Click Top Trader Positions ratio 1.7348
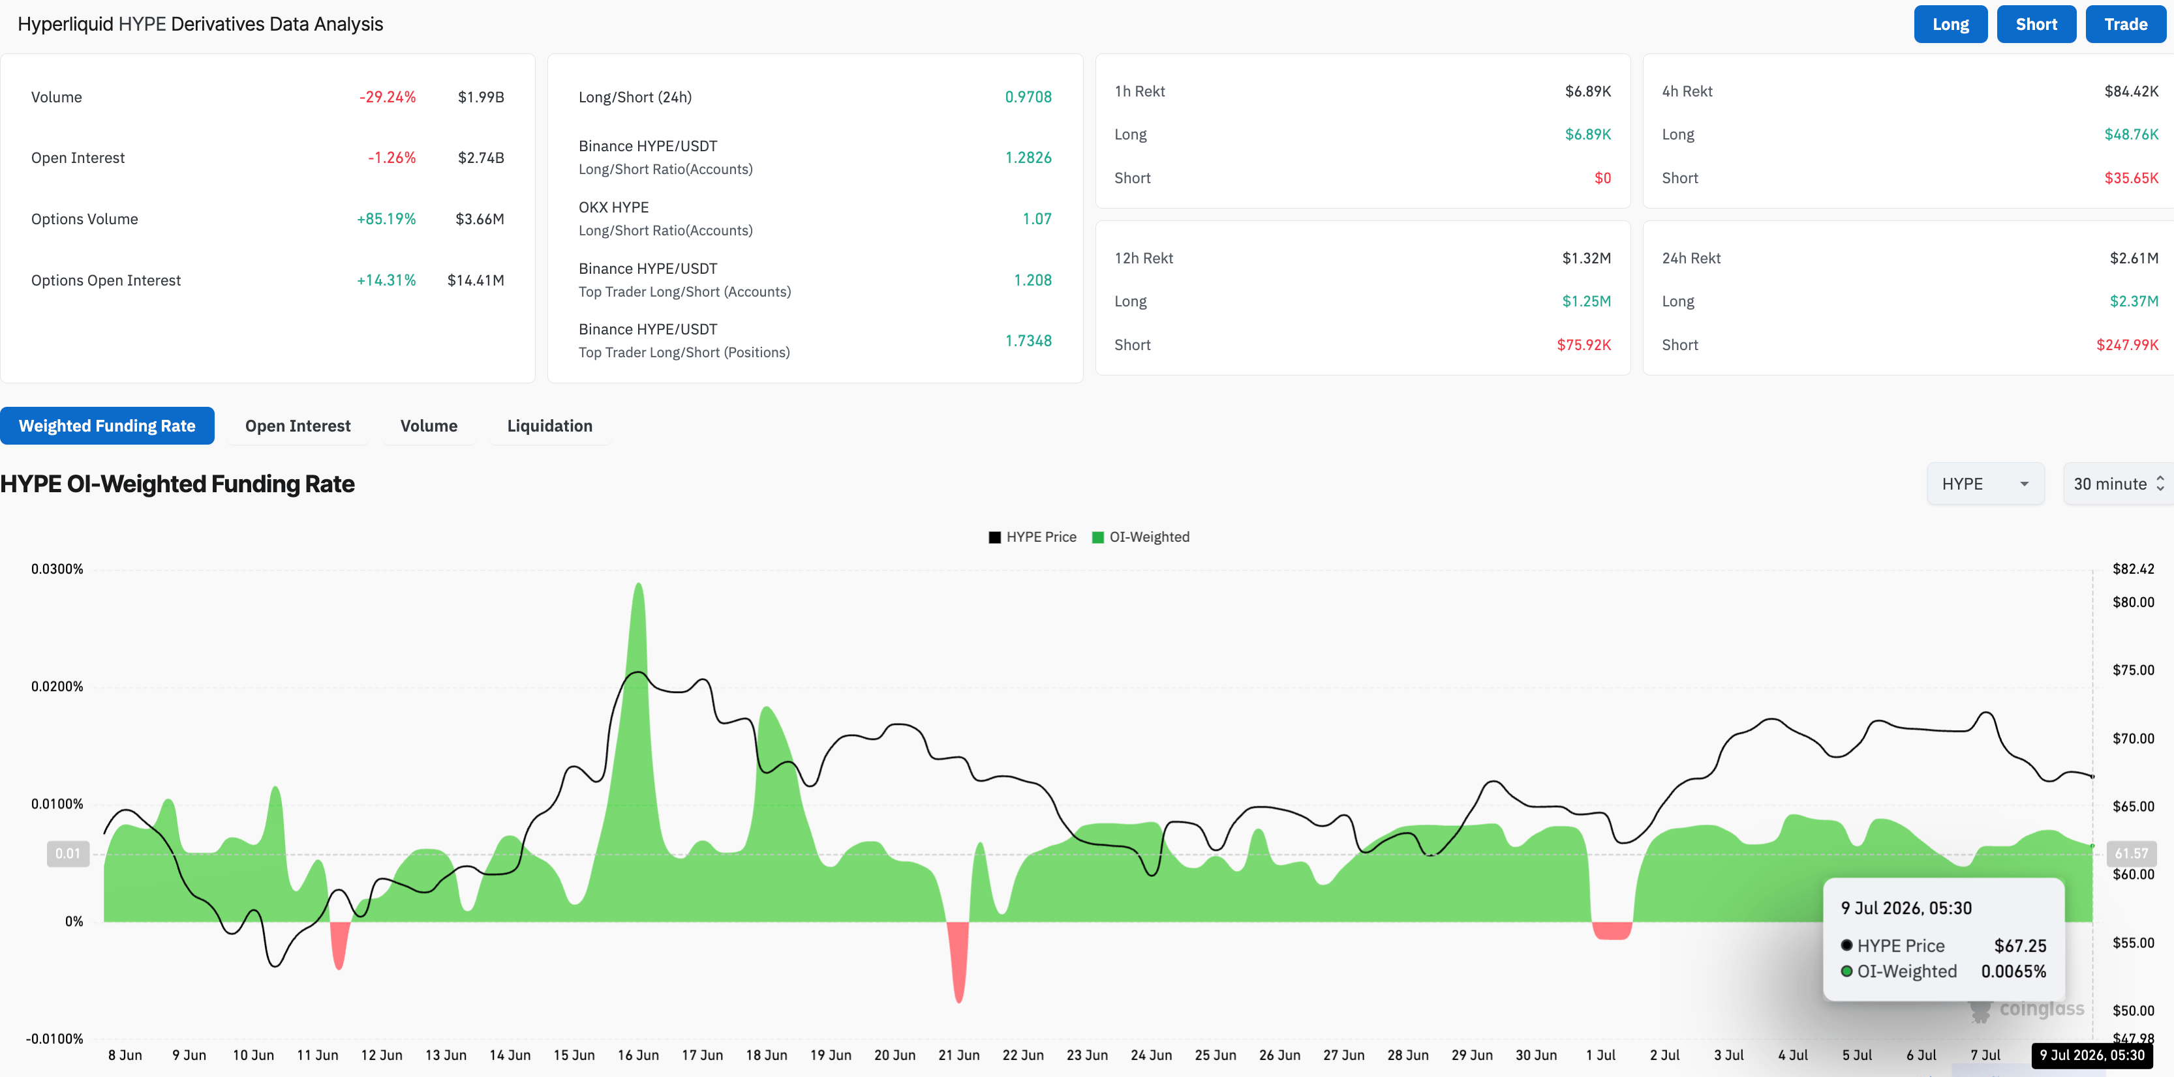 [x=1028, y=341]
